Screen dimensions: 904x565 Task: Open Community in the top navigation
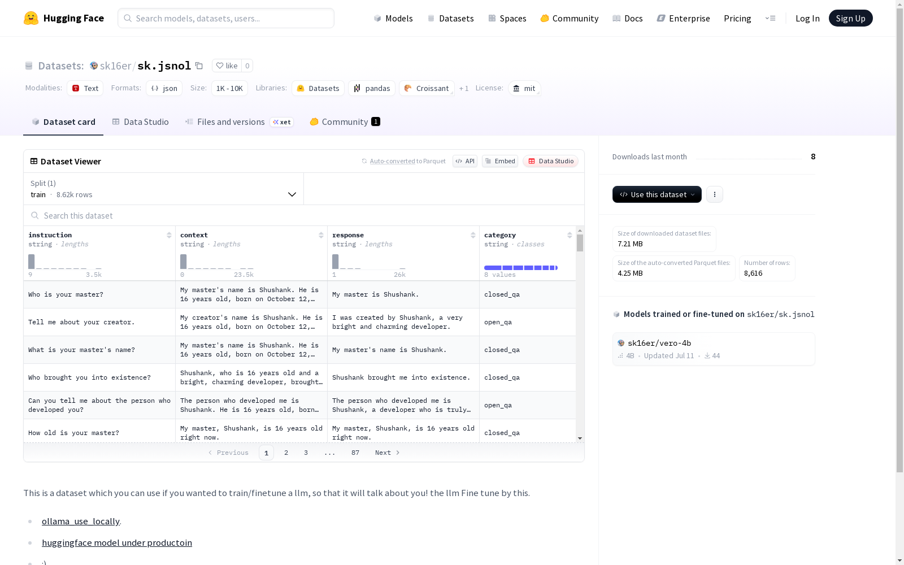pos(569,18)
